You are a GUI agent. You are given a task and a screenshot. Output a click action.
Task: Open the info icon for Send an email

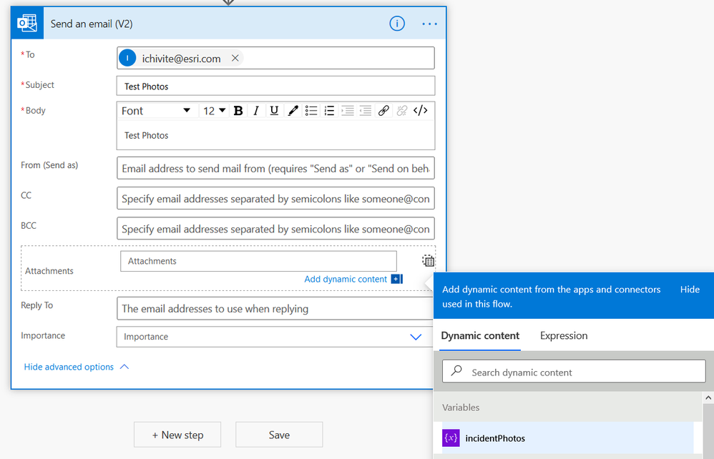tap(396, 23)
